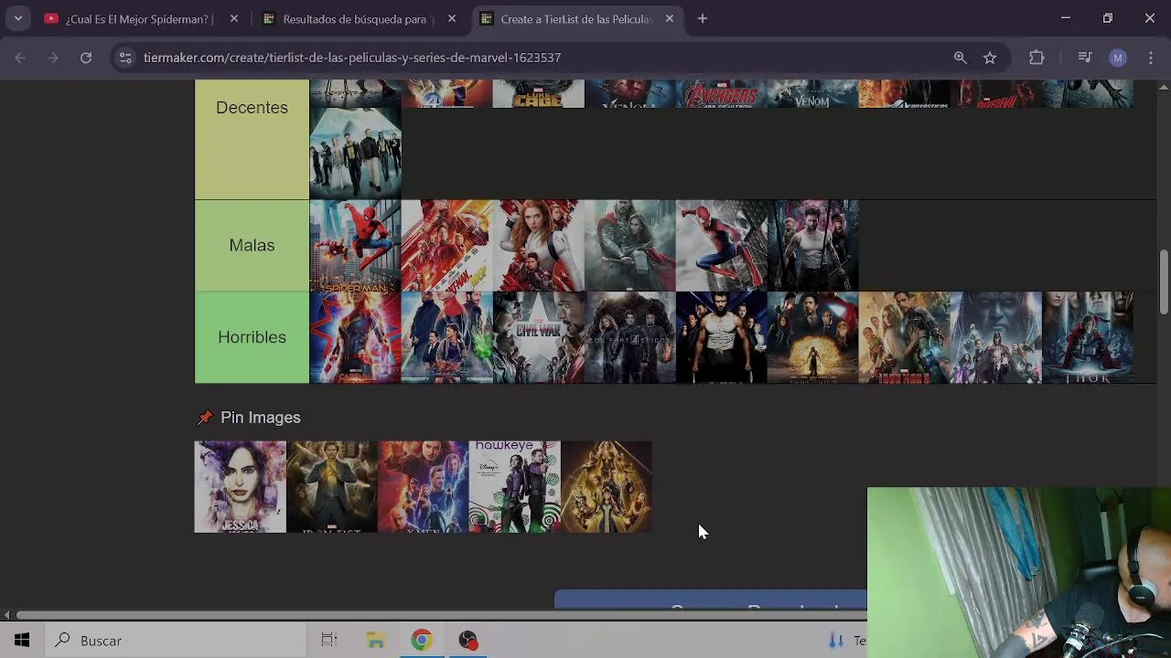
Task: Select the Captain Marvel poster in Horribles
Action: point(355,337)
